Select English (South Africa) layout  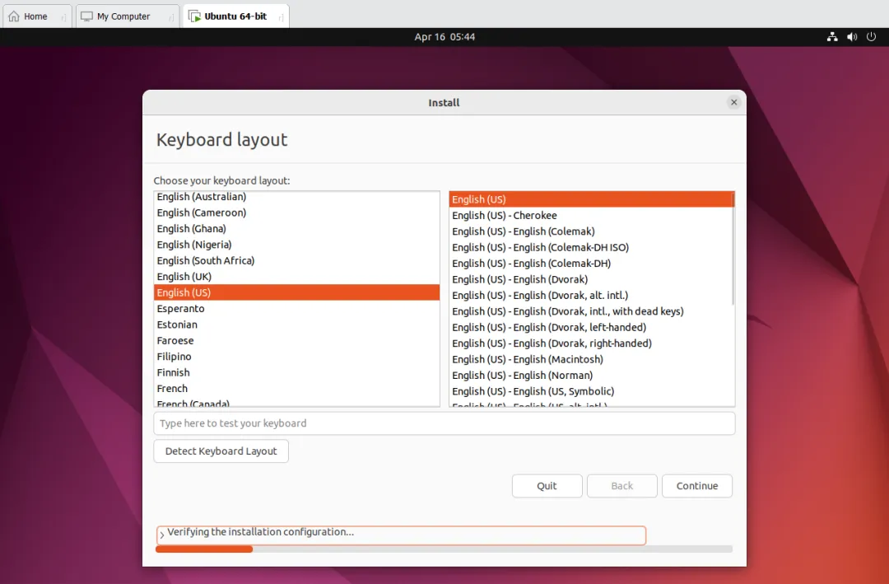(296, 260)
